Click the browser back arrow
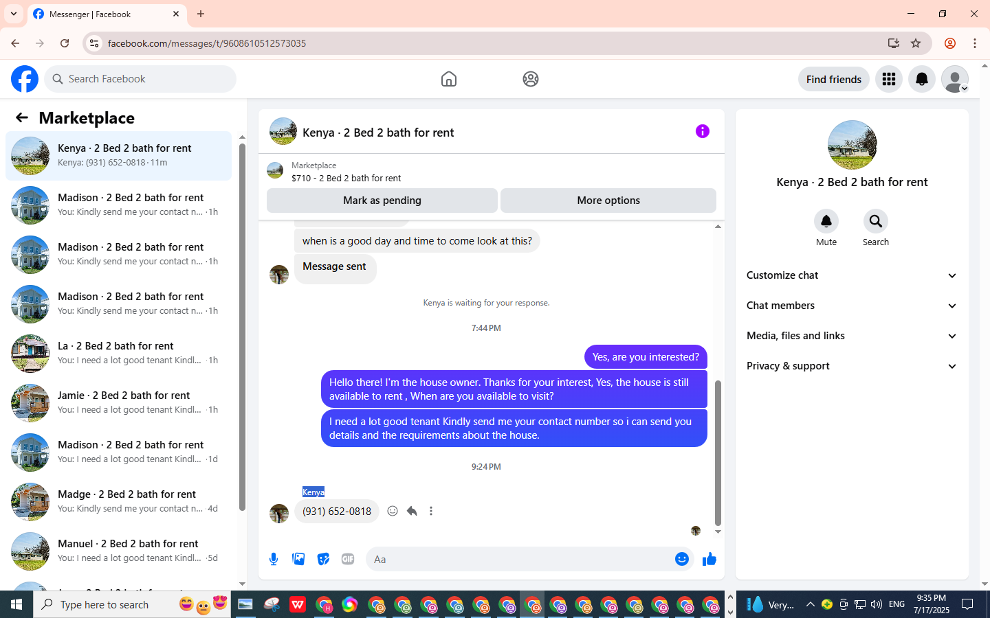This screenshot has width=990, height=618. coord(15,43)
